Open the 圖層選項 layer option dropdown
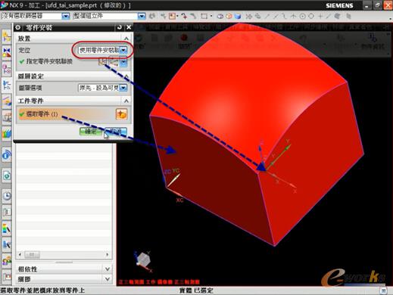This screenshot has height=295, width=393. point(102,88)
